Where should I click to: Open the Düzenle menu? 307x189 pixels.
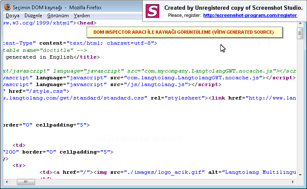pos(33,16)
